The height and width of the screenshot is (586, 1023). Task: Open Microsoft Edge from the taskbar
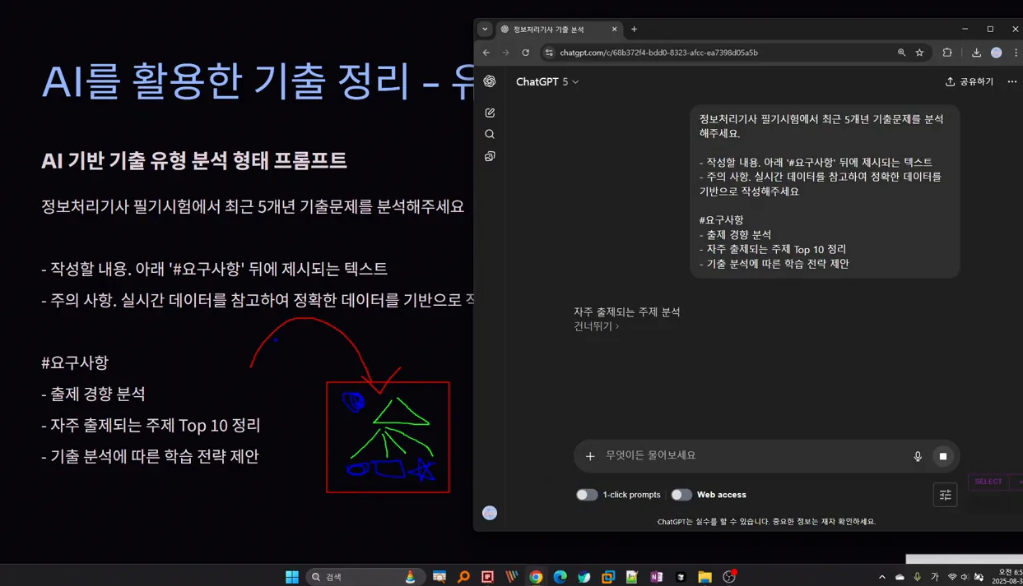[560, 577]
